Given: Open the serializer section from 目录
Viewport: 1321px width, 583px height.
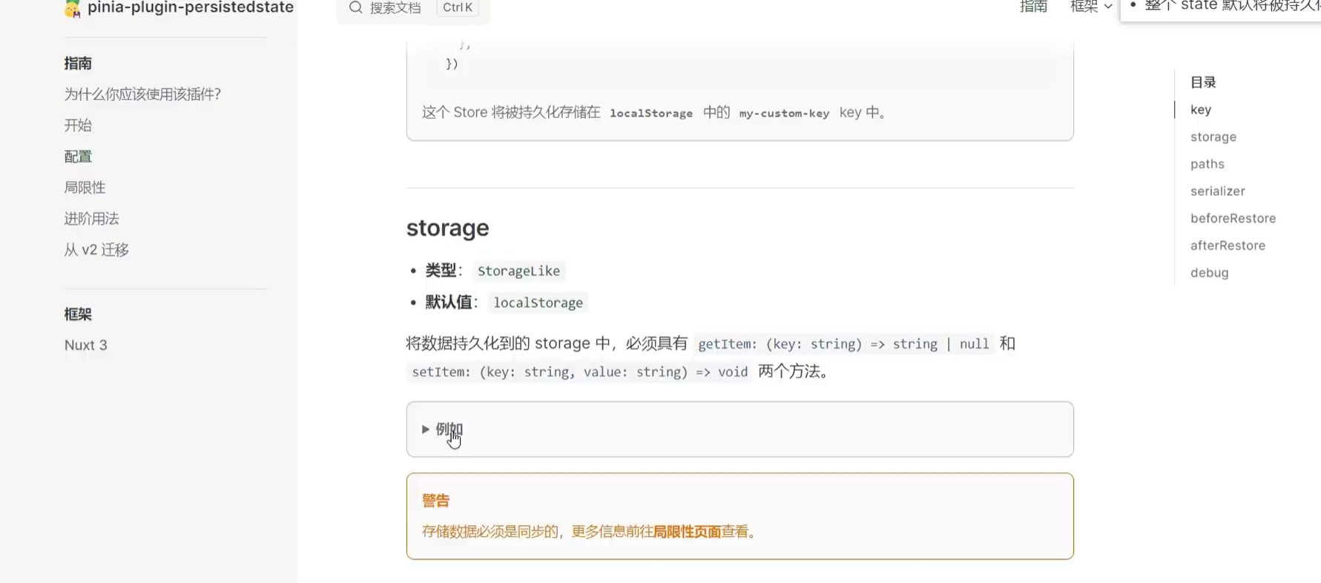Looking at the screenshot, I should pyautogui.click(x=1218, y=191).
